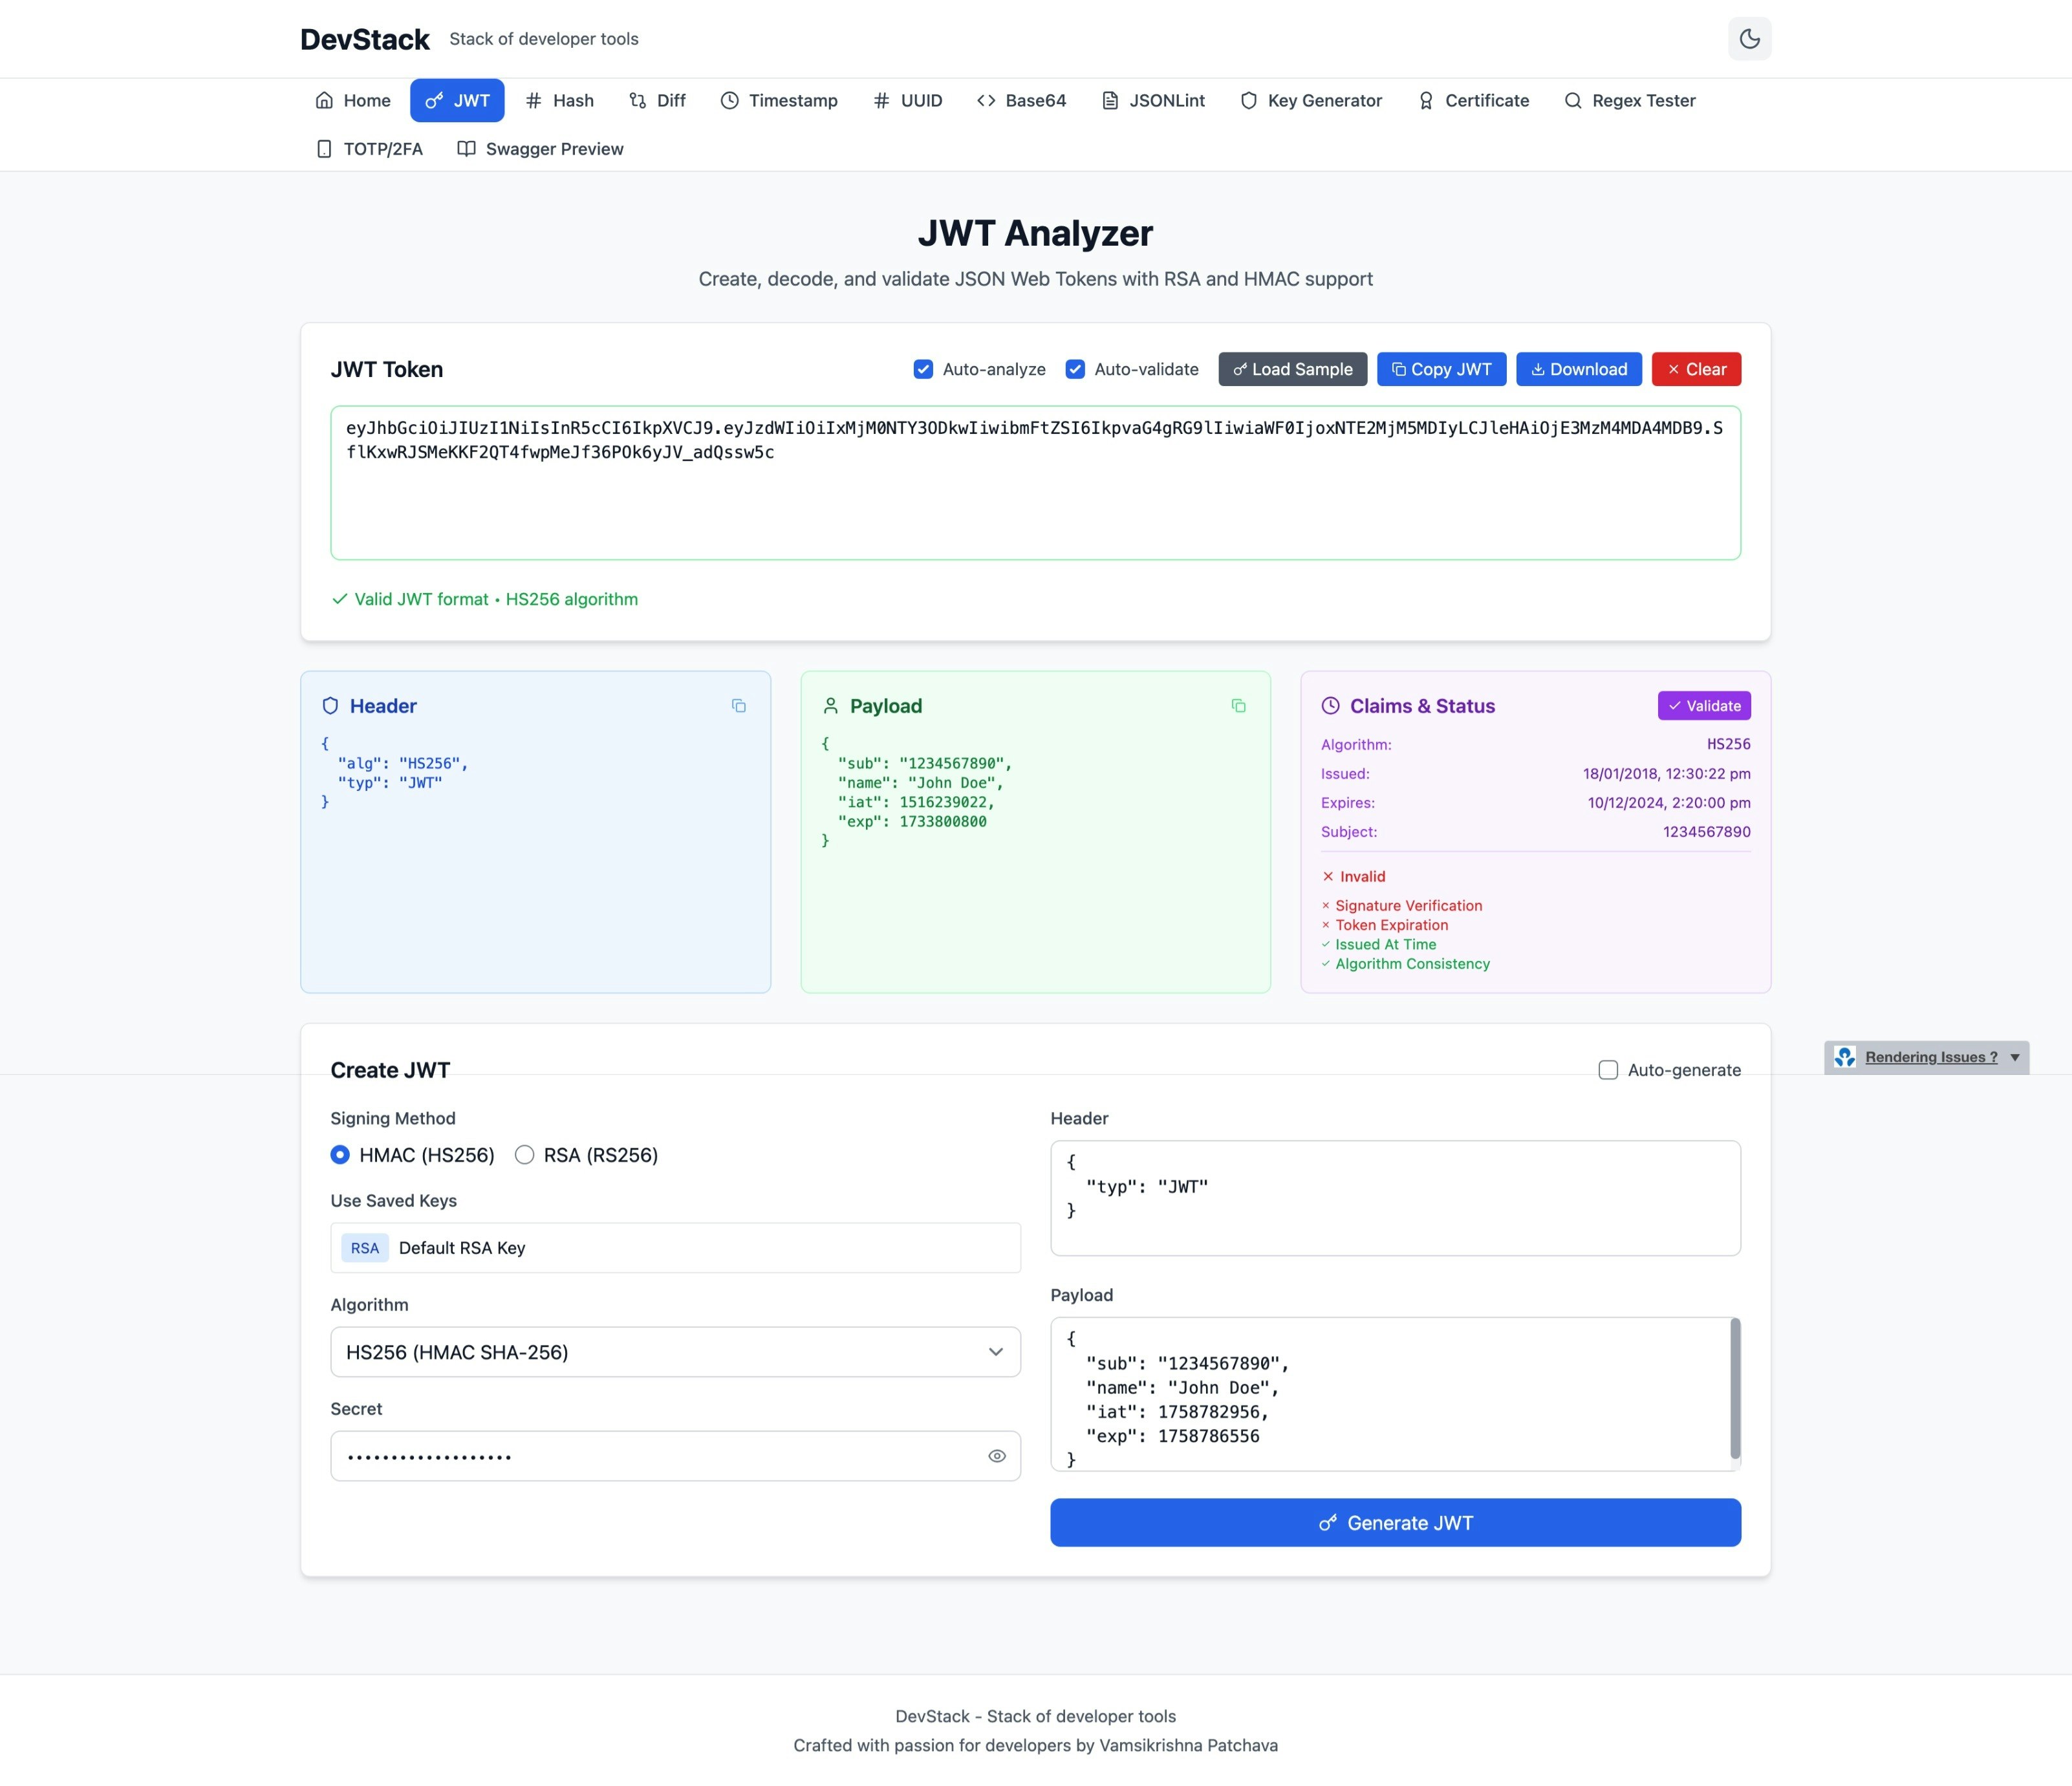Reveal the Secret with the eye icon
Image resolution: width=2072 pixels, height=1786 pixels.
[996, 1456]
